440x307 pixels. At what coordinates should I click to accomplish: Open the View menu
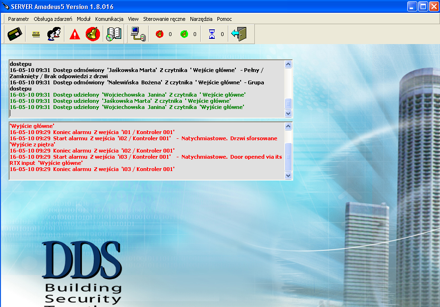(x=133, y=19)
